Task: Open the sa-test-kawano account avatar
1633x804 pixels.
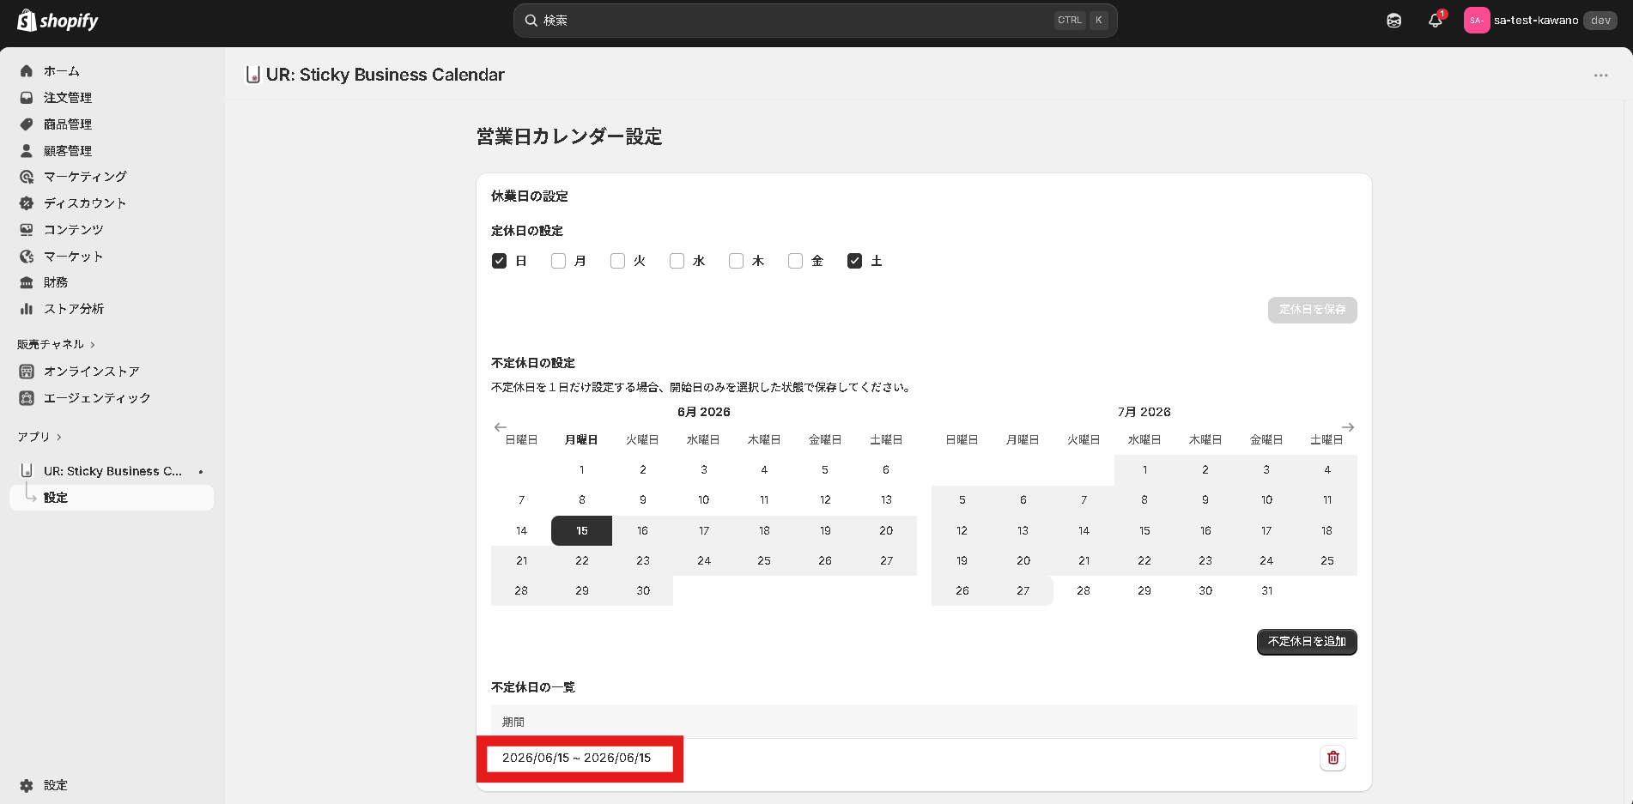Action: [1477, 21]
